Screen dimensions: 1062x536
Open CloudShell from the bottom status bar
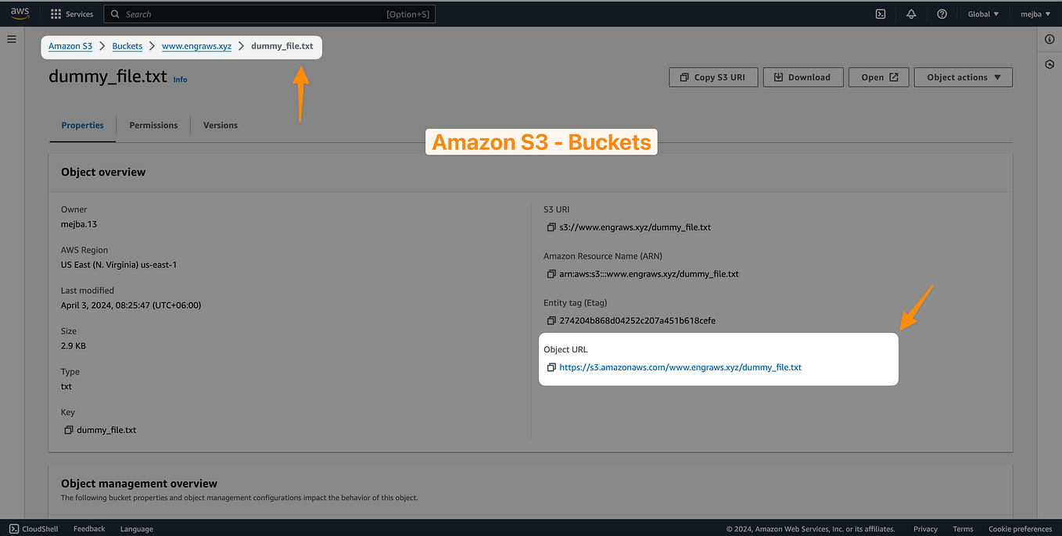[x=33, y=528]
